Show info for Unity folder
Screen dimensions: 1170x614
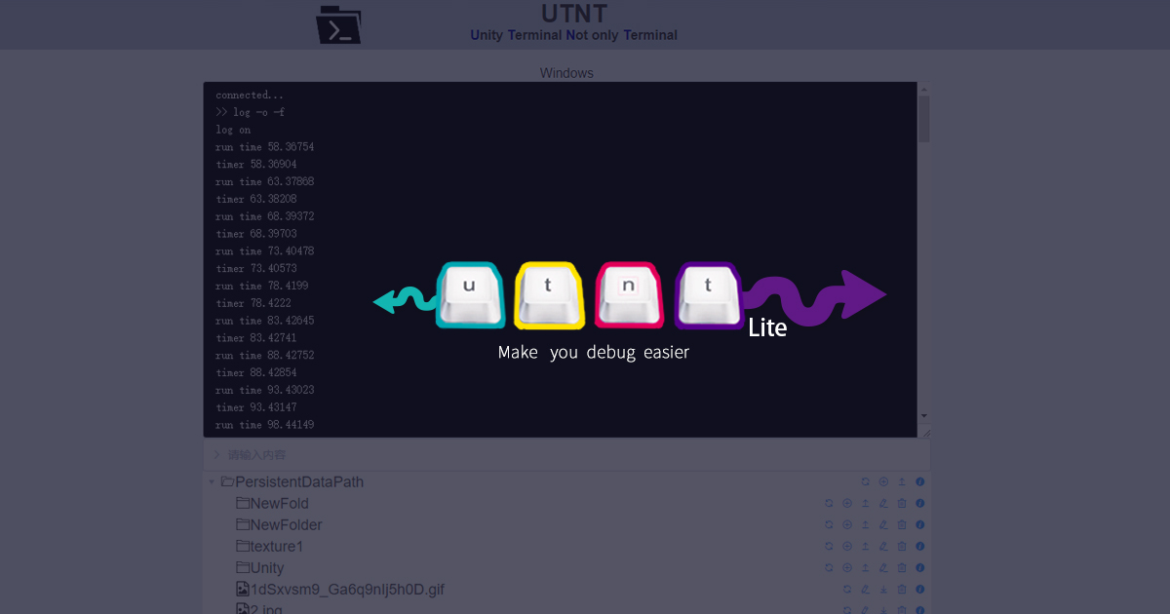coord(919,567)
